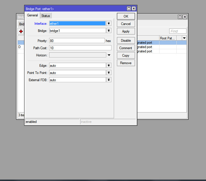
Task: Open the Point To Point dropdown
Action: 109,73
